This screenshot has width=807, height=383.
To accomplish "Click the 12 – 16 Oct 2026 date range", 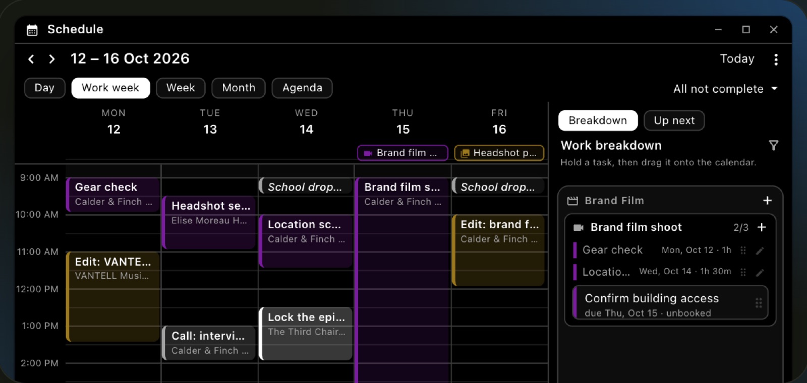I will pos(130,59).
